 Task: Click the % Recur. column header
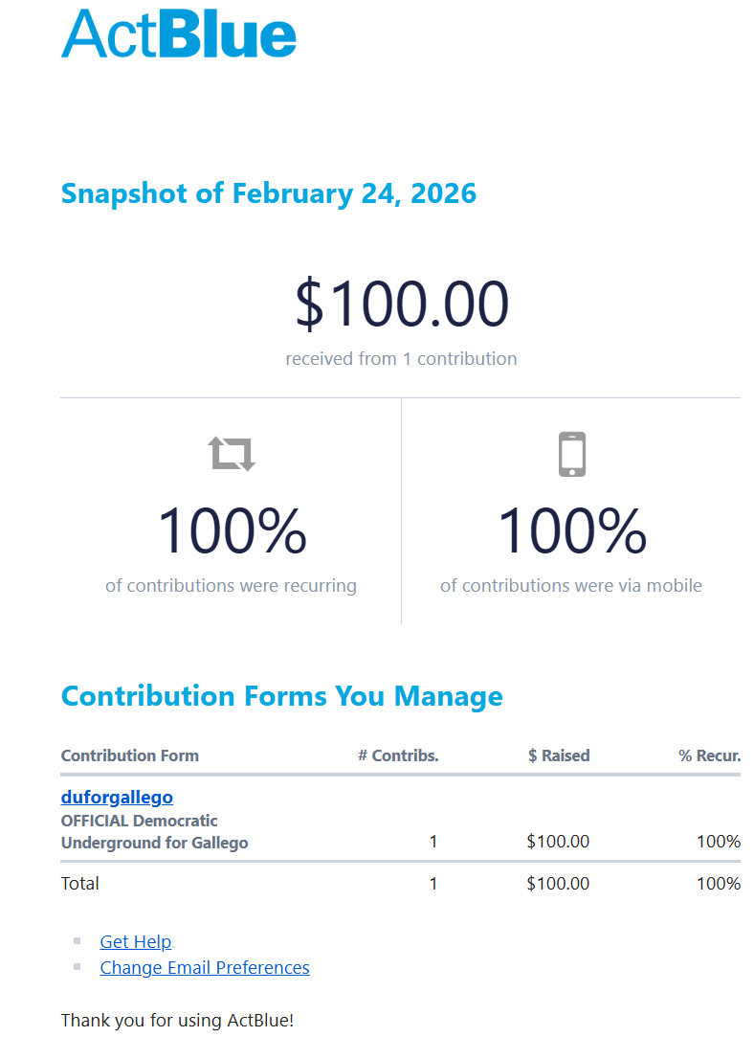pyautogui.click(x=709, y=755)
